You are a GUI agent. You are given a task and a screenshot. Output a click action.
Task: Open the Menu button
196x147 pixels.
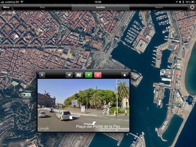[6, 7]
